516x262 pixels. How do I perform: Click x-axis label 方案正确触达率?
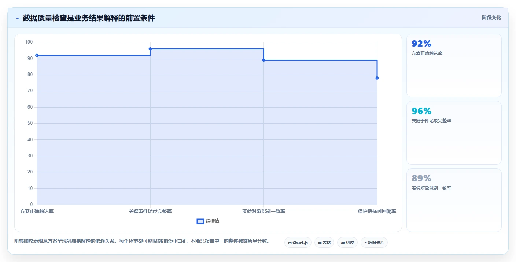pos(37,211)
